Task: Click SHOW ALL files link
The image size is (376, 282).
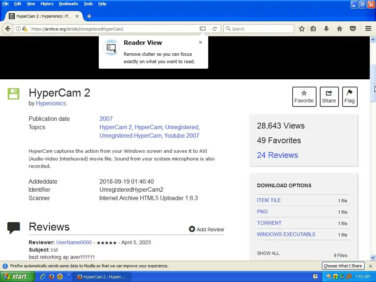Action: pyautogui.click(x=268, y=253)
